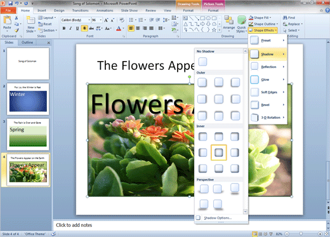Select highlighted Inner Center shadow preset
The height and width of the screenshot is (237, 330).
(x=219, y=152)
